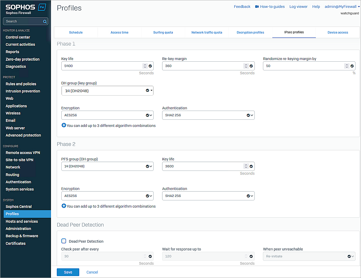Click the plus icon to add Phase 2 algorithm combination
Screen dimensions: 361x278
click(64, 206)
